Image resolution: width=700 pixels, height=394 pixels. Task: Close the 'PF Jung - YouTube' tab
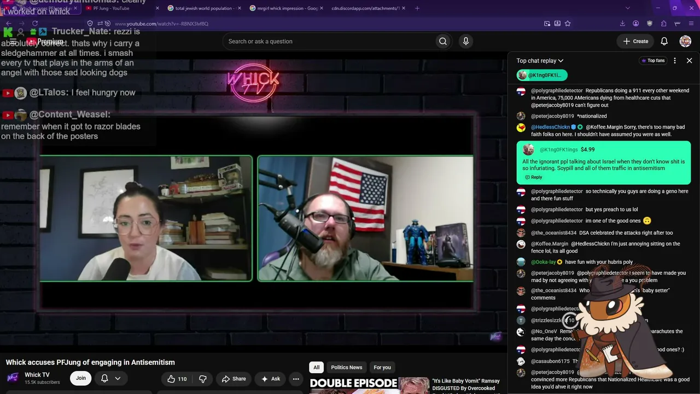pos(157,8)
